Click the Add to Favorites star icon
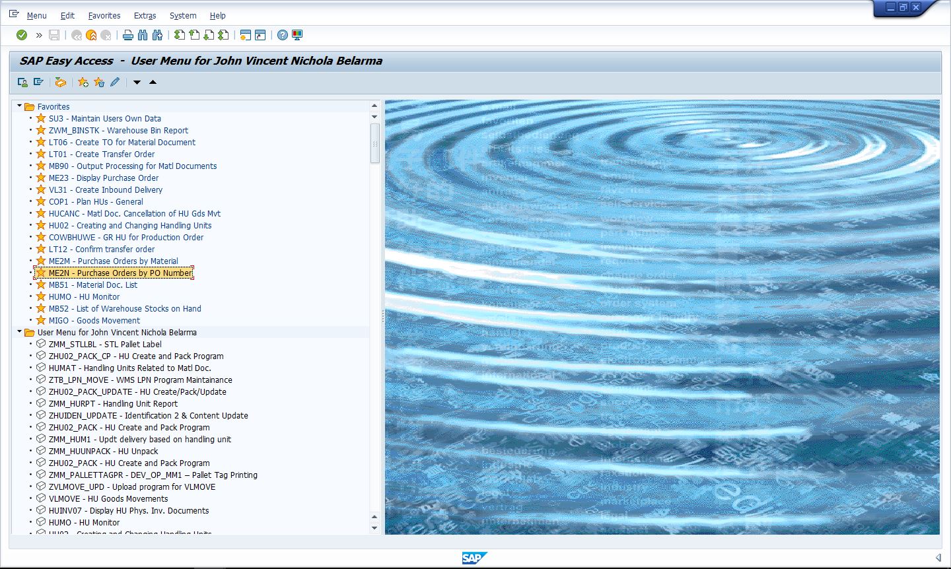The height and width of the screenshot is (569, 951). pyautogui.click(x=83, y=83)
